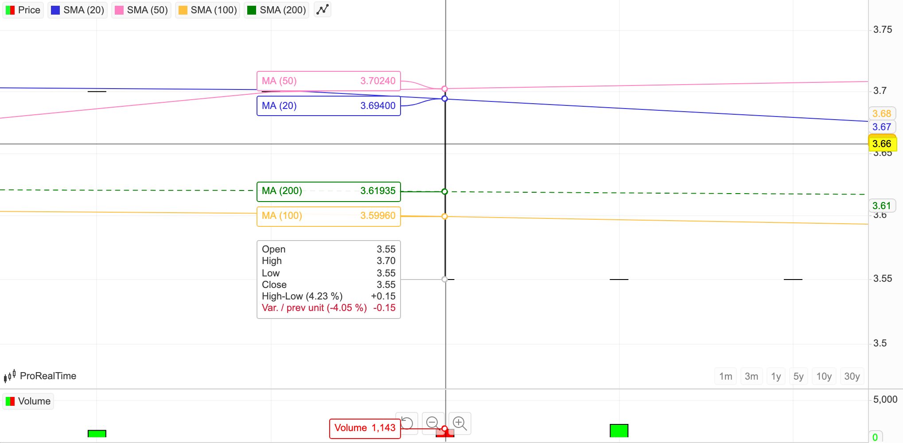Click the zoom in magnifier icon
The image size is (903, 443).
pyautogui.click(x=460, y=423)
